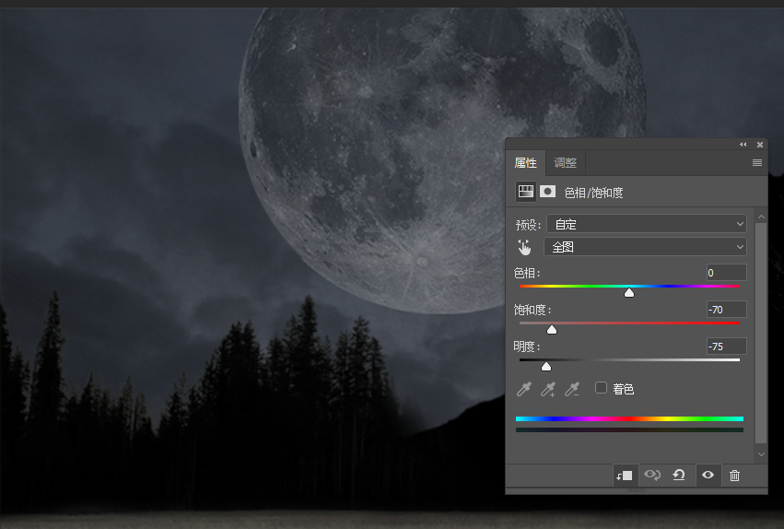
Task: Close the properties panel
Action: (760, 145)
